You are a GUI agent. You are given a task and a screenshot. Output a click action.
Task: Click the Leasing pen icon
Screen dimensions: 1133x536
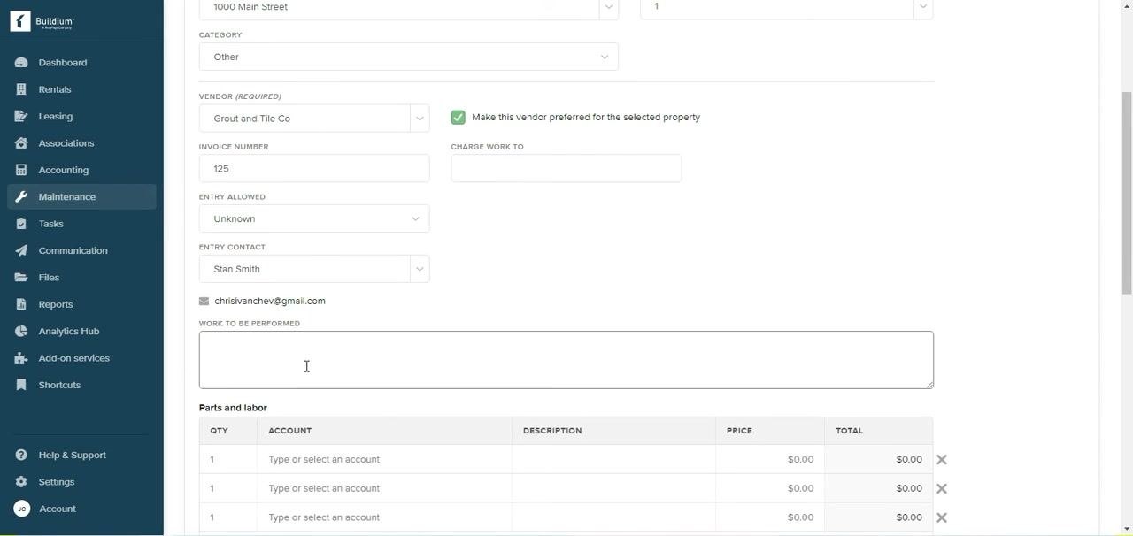tap(21, 117)
